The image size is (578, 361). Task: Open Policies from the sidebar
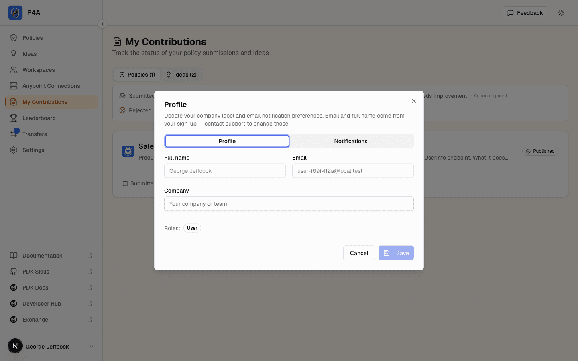click(51, 38)
